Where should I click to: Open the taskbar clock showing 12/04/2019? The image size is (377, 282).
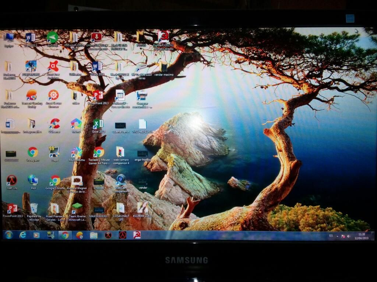click(x=362, y=236)
